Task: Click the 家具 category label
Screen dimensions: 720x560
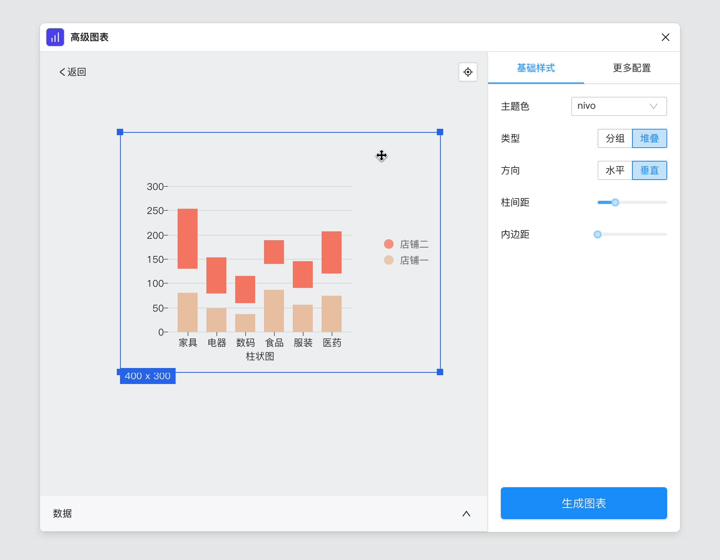Action: coord(188,343)
